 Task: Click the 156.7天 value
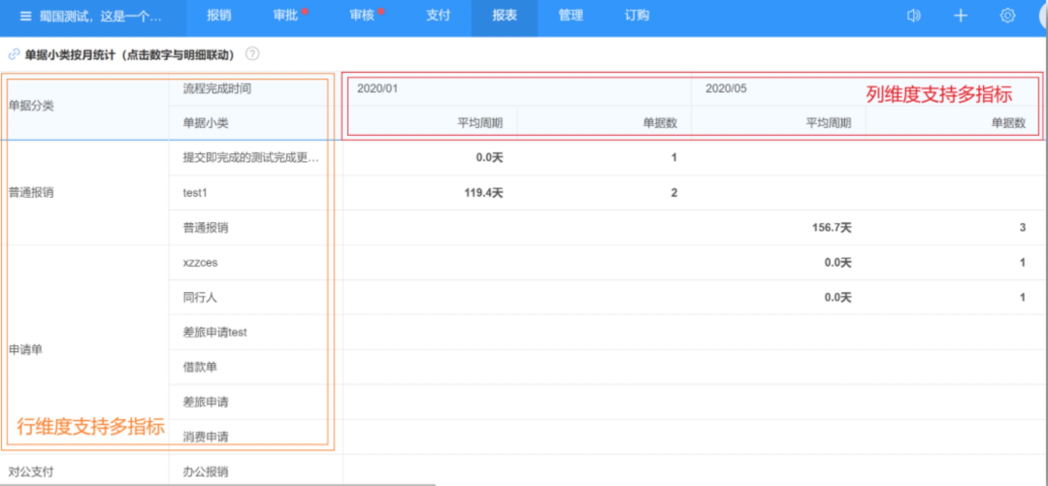(x=832, y=228)
